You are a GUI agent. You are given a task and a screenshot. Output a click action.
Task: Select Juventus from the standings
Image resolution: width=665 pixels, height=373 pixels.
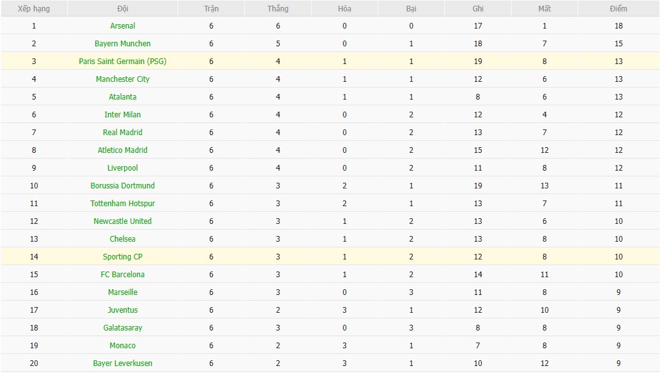coord(122,310)
